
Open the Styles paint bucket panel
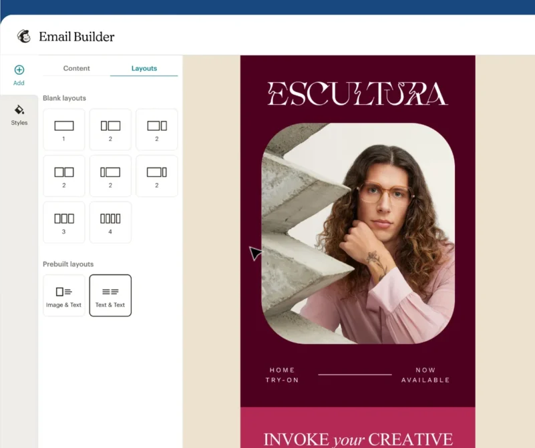coord(19,112)
